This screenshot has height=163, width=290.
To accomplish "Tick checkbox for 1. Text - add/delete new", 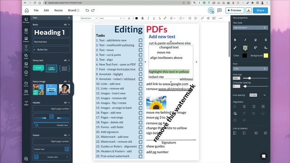I will click(140, 40).
